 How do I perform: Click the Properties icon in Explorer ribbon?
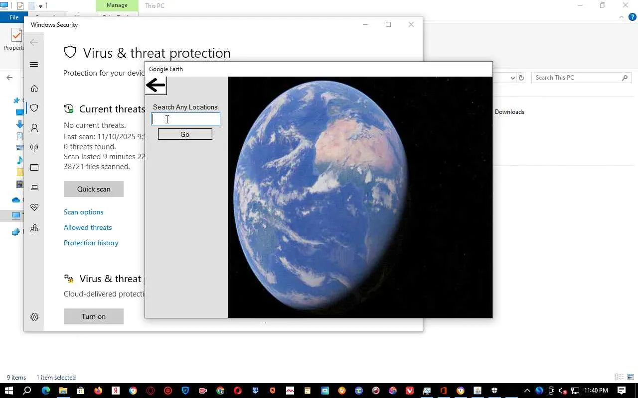click(x=16, y=35)
